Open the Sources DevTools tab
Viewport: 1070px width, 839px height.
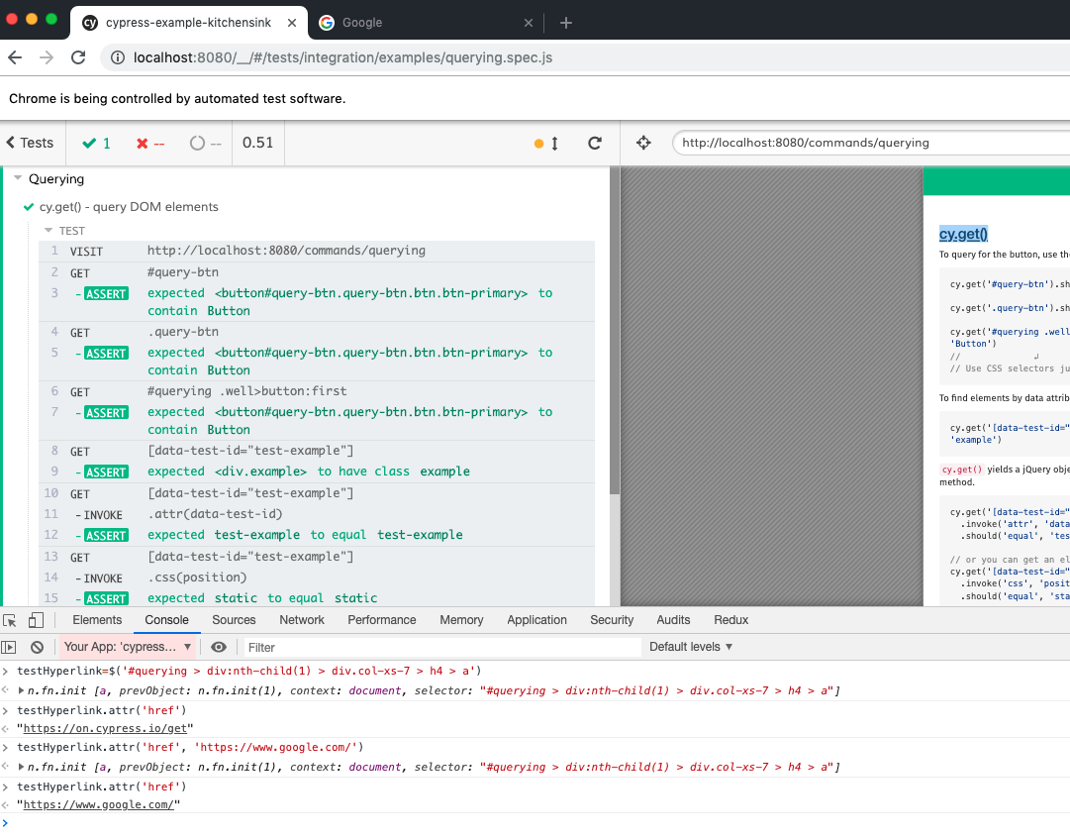point(234,620)
